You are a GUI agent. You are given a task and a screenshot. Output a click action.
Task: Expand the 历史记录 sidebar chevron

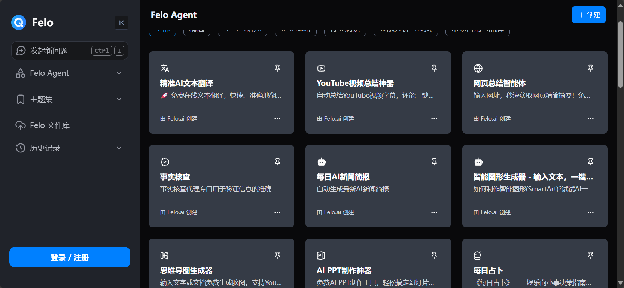pos(119,148)
